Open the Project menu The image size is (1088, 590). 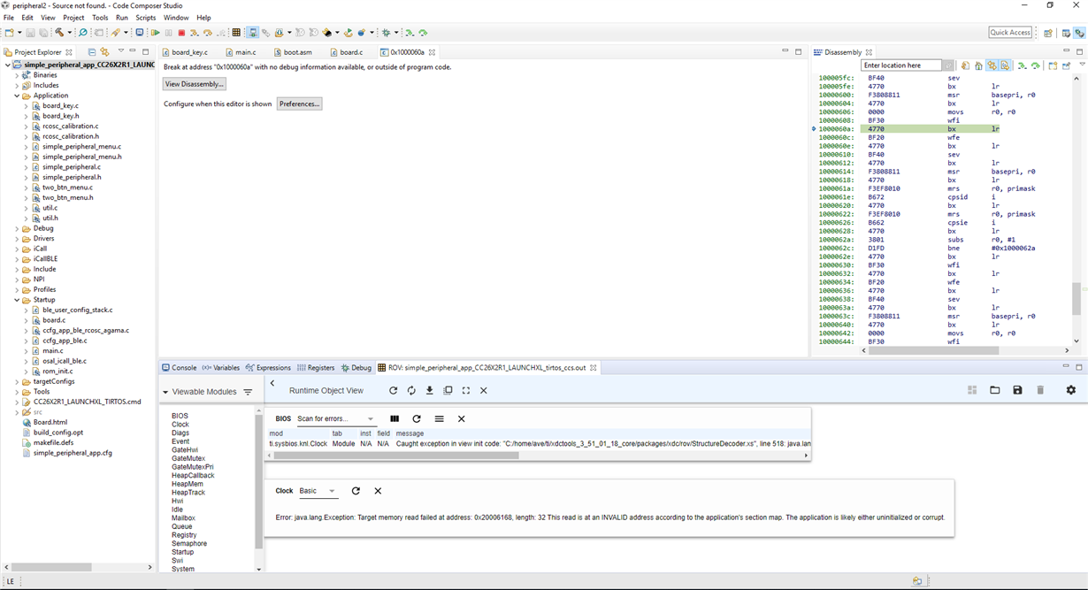(73, 18)
